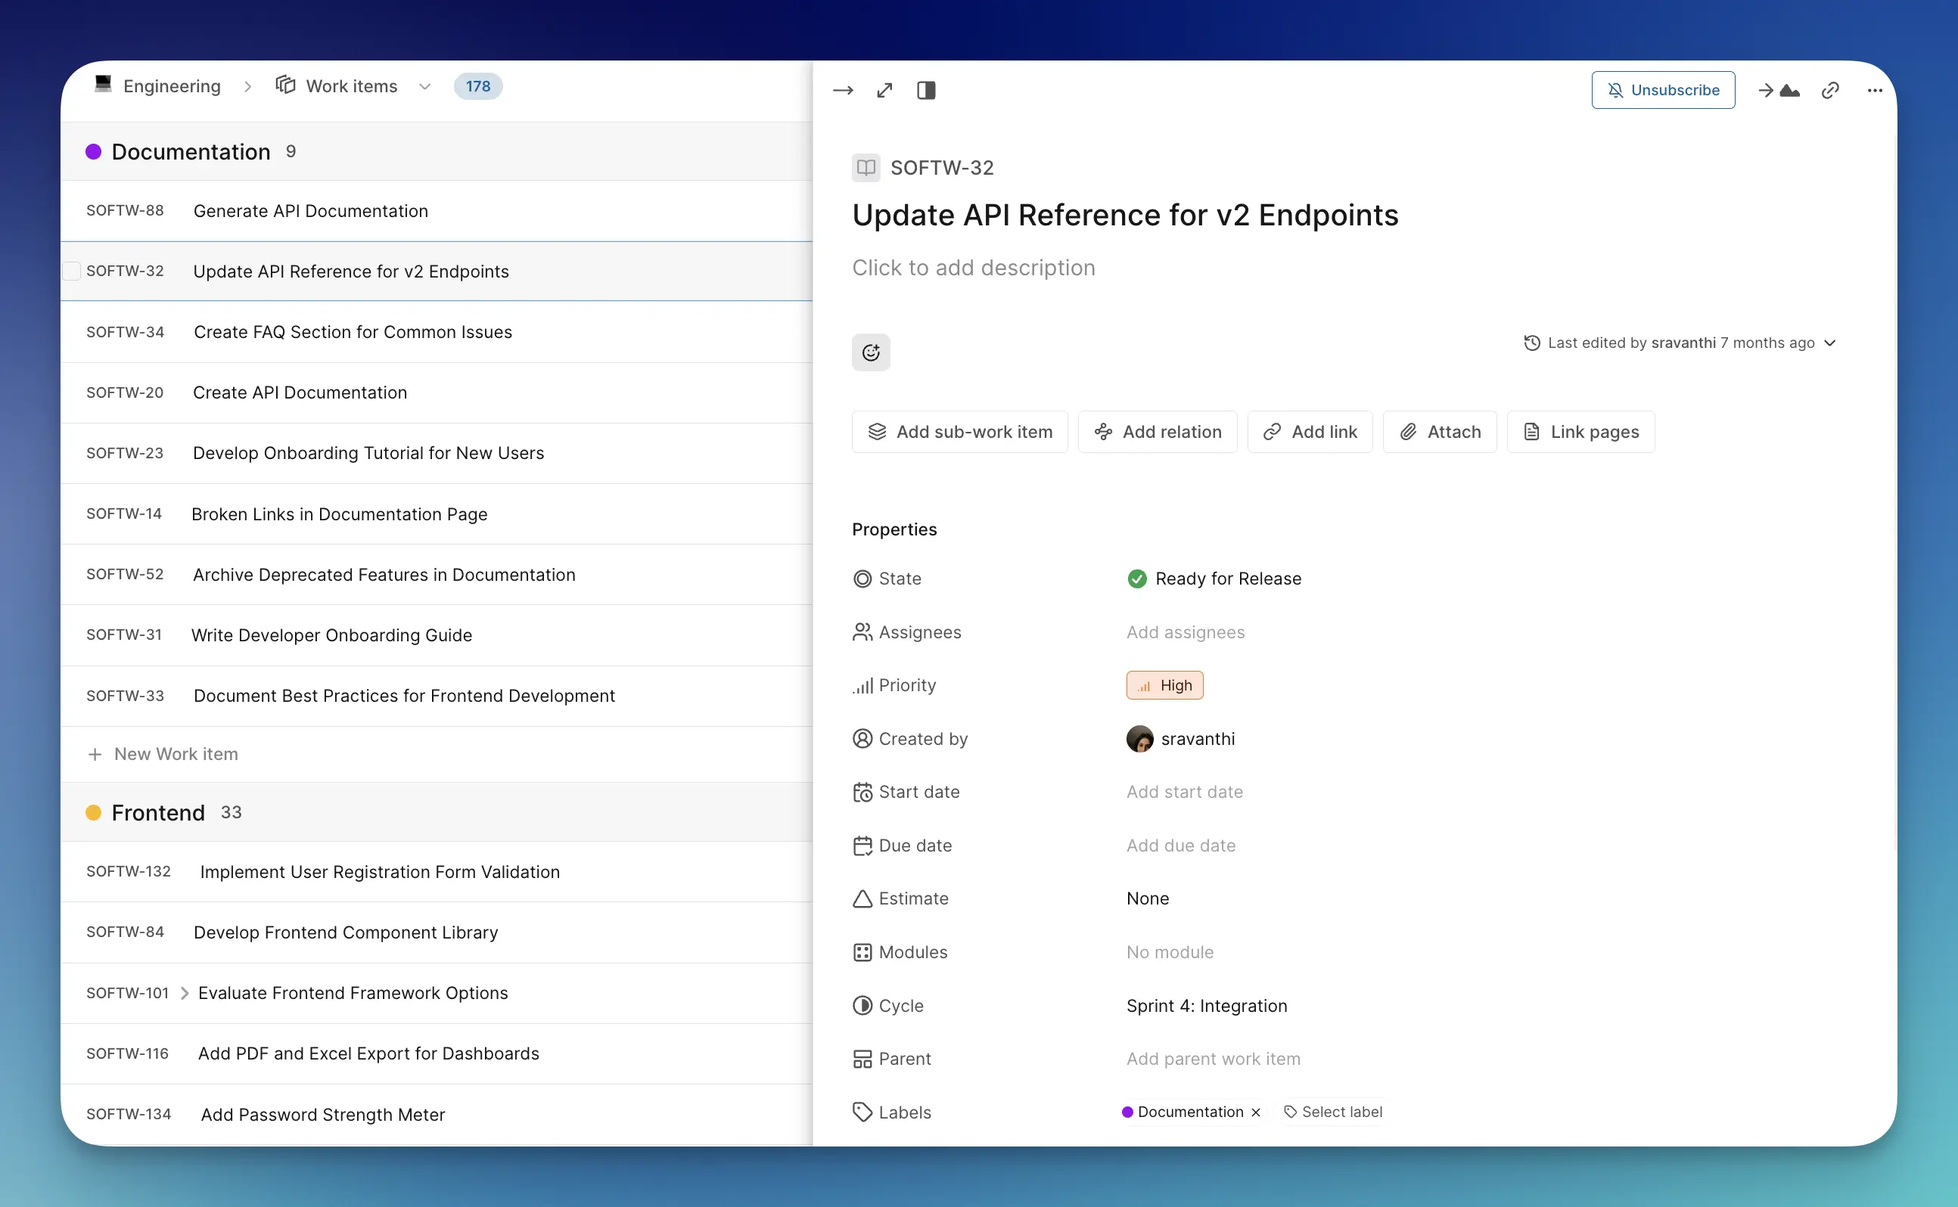Click the Unsubscribe button

(1662, 90)
